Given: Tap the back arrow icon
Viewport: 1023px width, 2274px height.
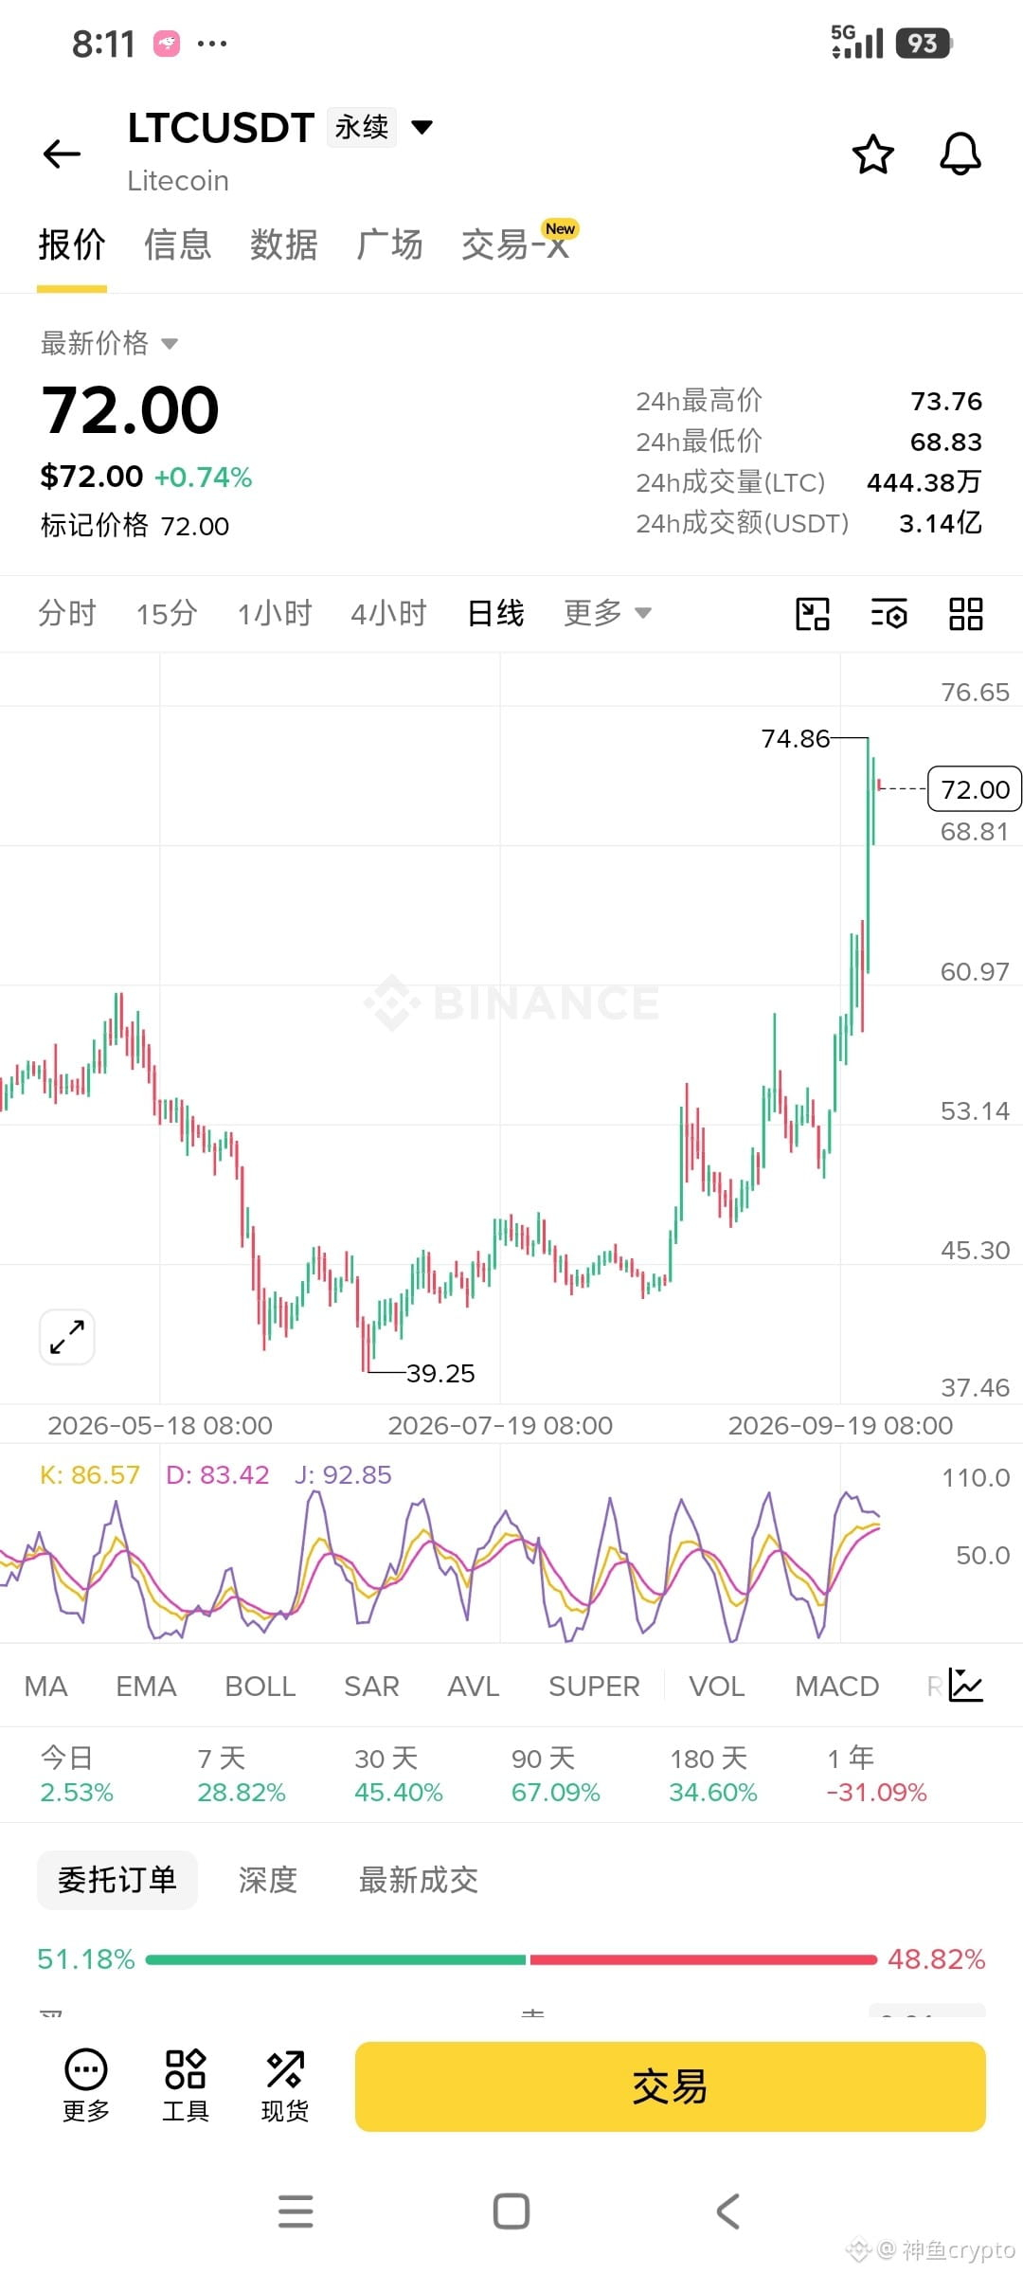Looking at the screenshot, I should click(x=63, y=153).
